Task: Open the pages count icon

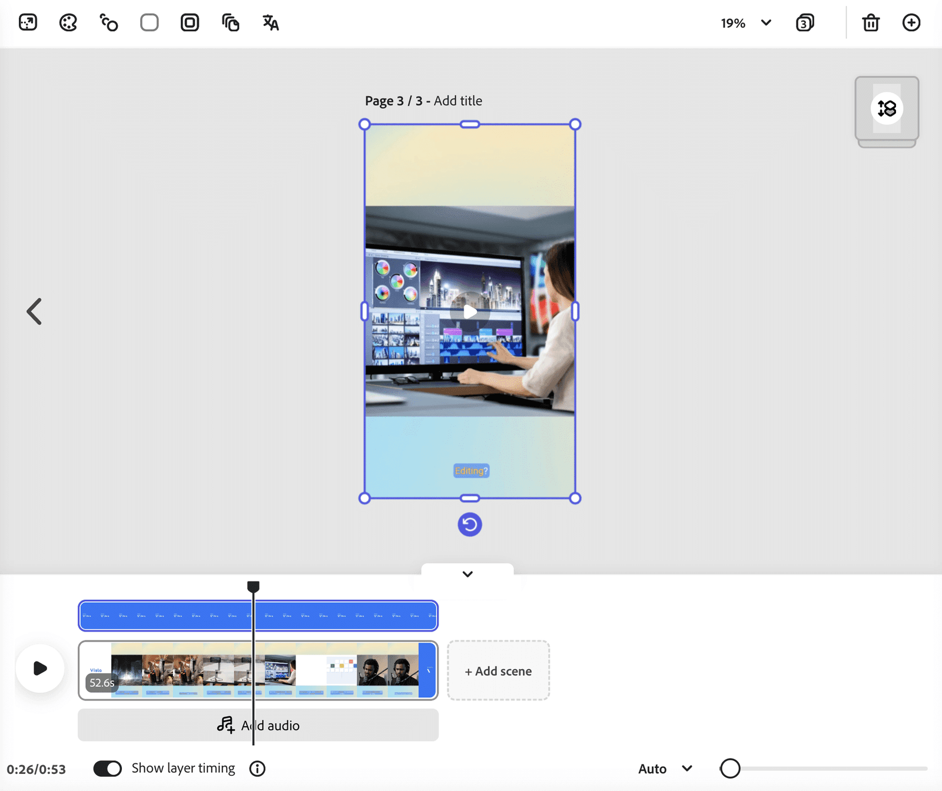Action: pyautogui.click(x=805, y=23)
